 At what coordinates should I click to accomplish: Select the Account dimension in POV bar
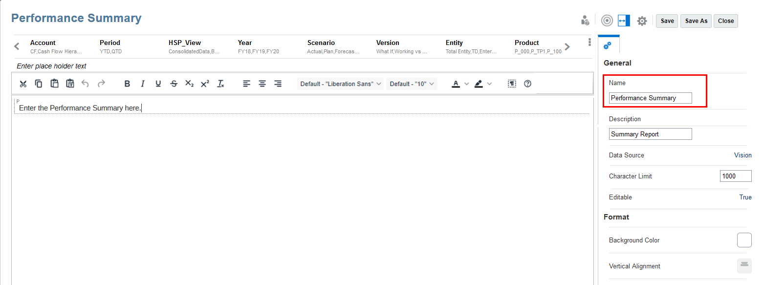(x=56, y=46)
